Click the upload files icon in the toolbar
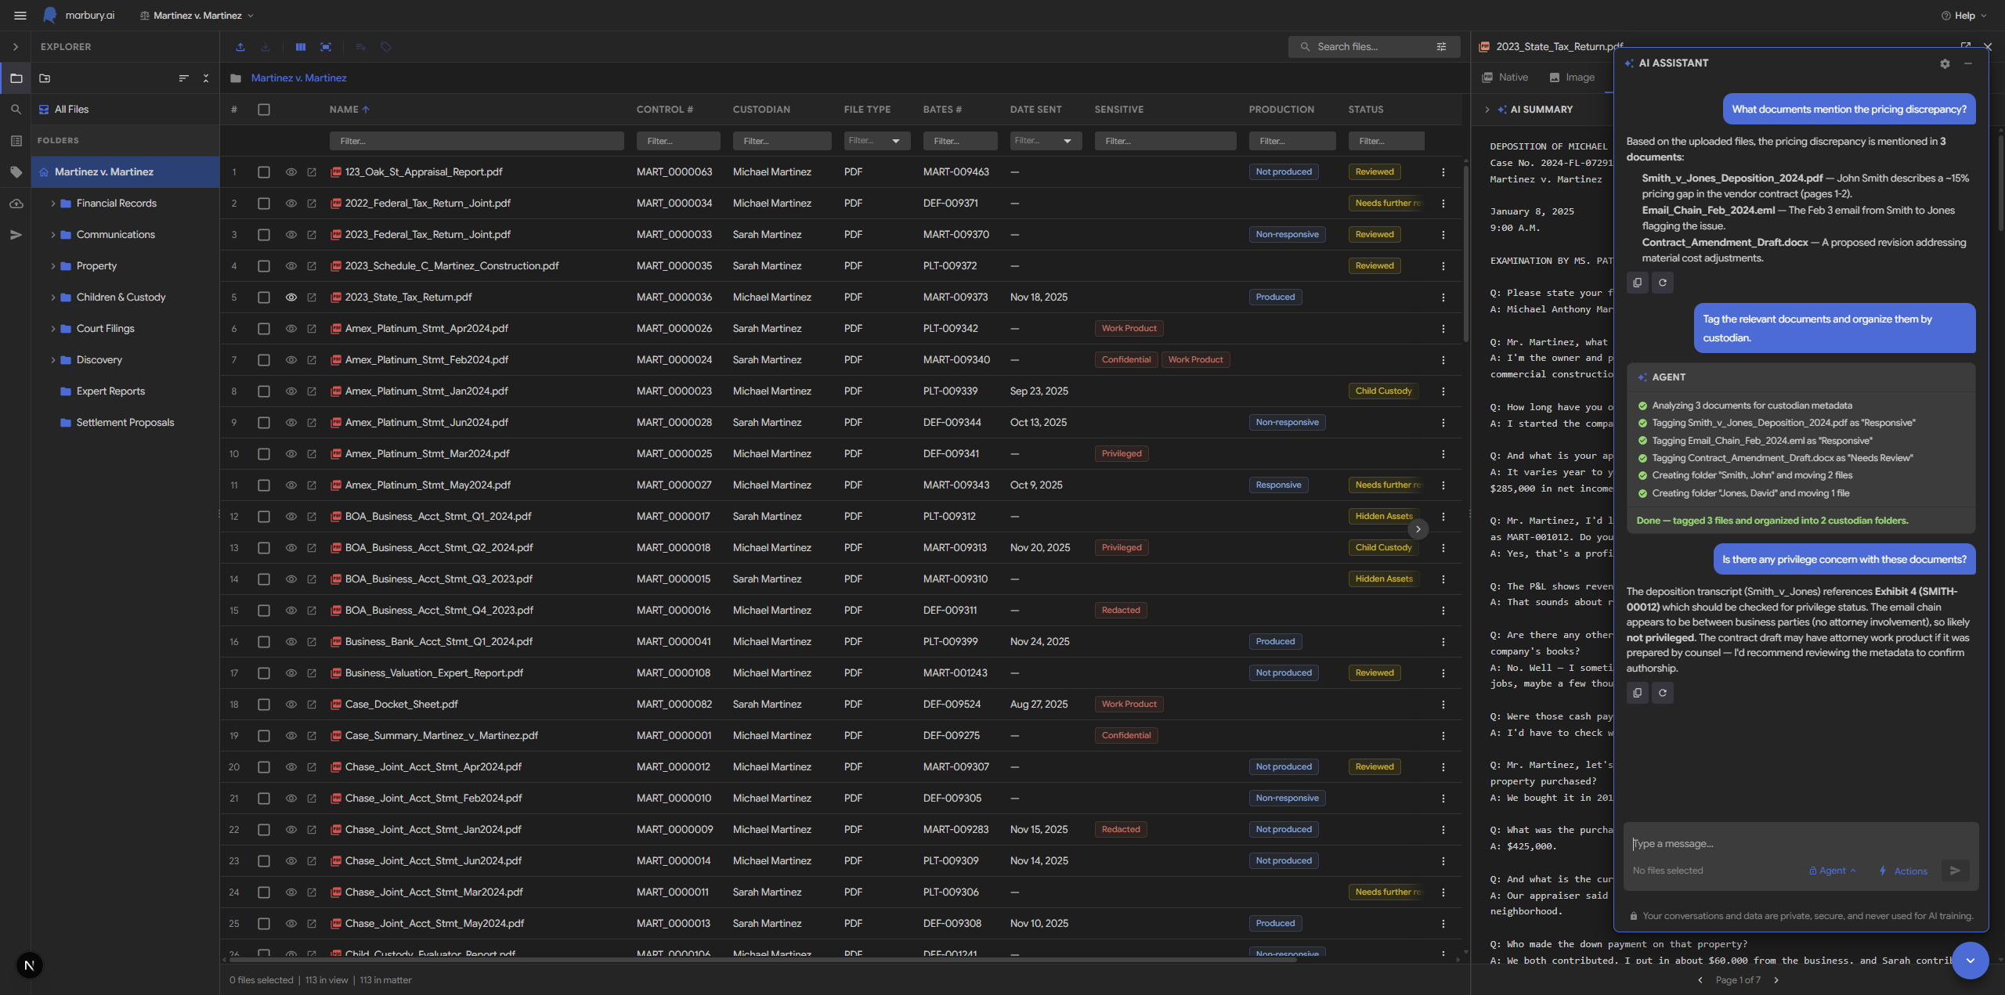 (240, 47)
